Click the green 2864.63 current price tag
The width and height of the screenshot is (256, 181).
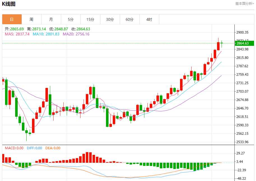[x=245, y=43]
